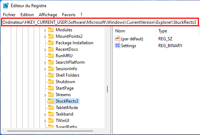Image resolution: width=200 pixels, height=135 pixels.
Task: Expand the Taskband key
Action: [x=45, y=114]
